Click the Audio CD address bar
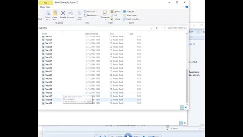This screenshot has height=137, width=243. click(94, 28)
